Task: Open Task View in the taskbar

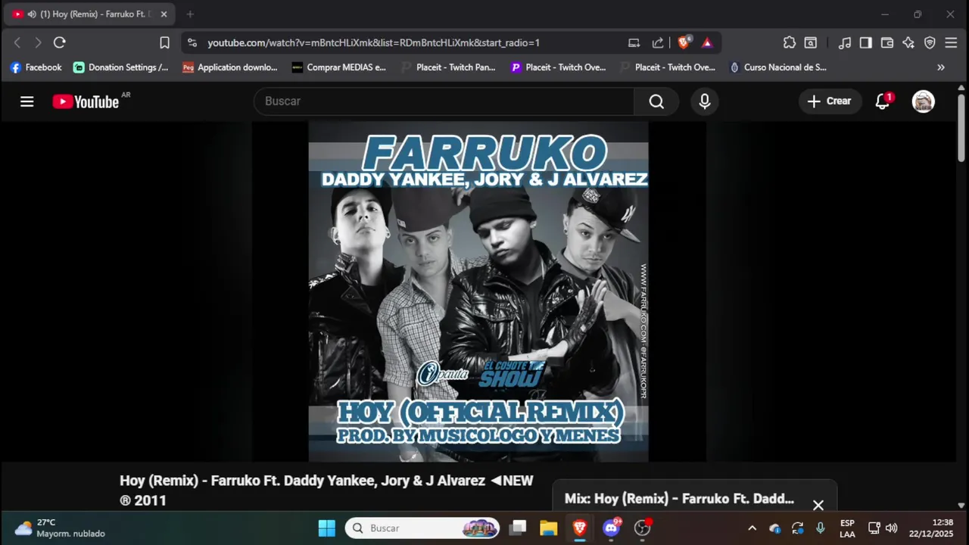Action: pyautogui.click(x=518, y=528)
